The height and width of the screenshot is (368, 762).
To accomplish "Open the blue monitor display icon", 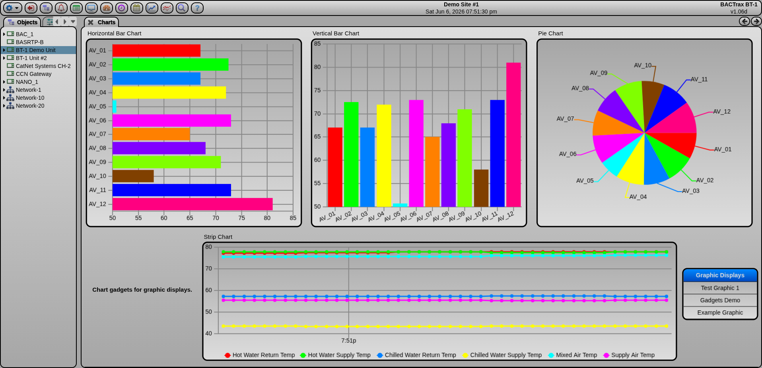I will 91,8.
